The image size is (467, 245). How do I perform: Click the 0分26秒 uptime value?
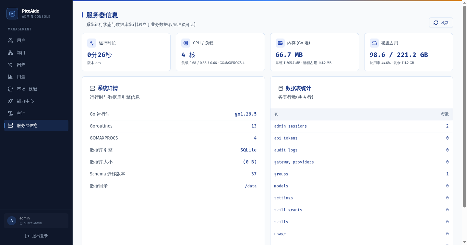click(100, 55)
